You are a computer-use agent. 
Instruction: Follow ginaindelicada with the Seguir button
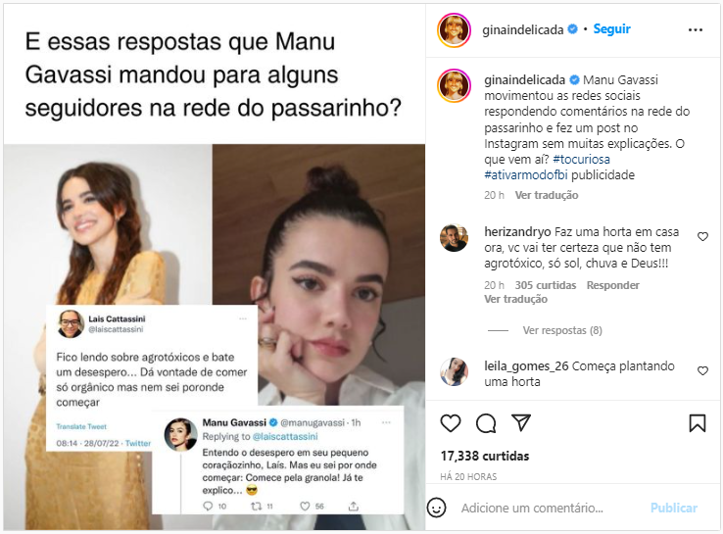click(611, 29)
